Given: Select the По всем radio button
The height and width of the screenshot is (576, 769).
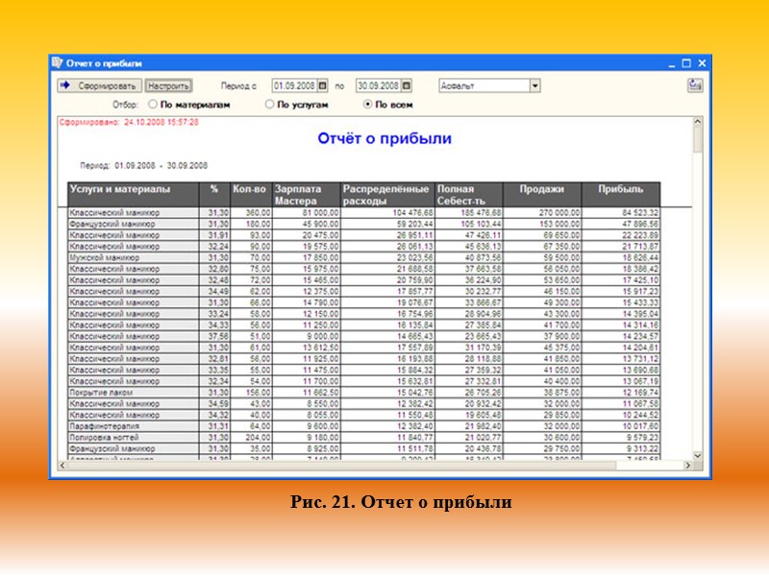Looking at the screenshot, I should click(x=367, y=105).
